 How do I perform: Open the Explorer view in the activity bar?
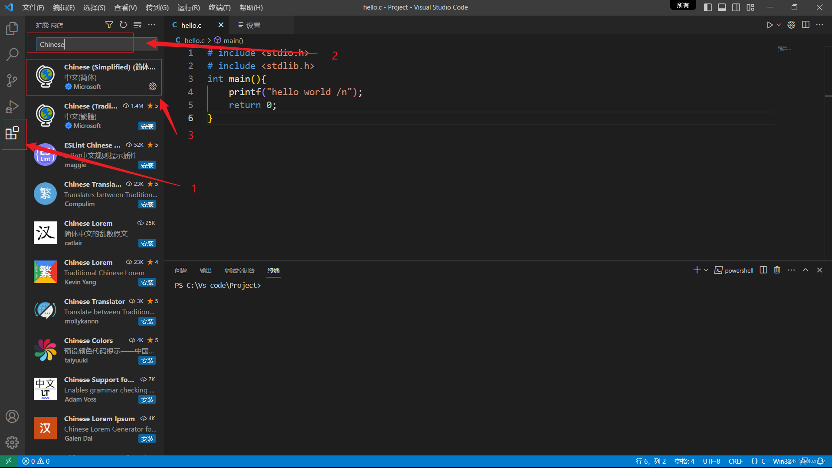pos(12,29)
